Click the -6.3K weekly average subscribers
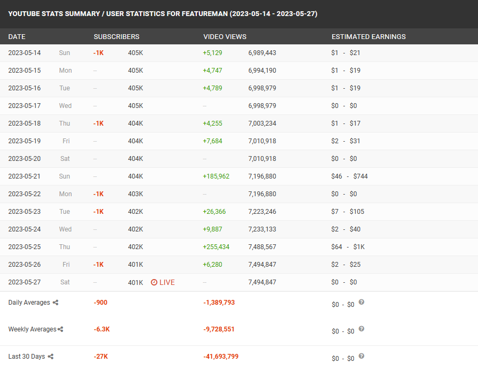Image resolution: width=478 pixels, height=371 pixels. coord(102,329)
